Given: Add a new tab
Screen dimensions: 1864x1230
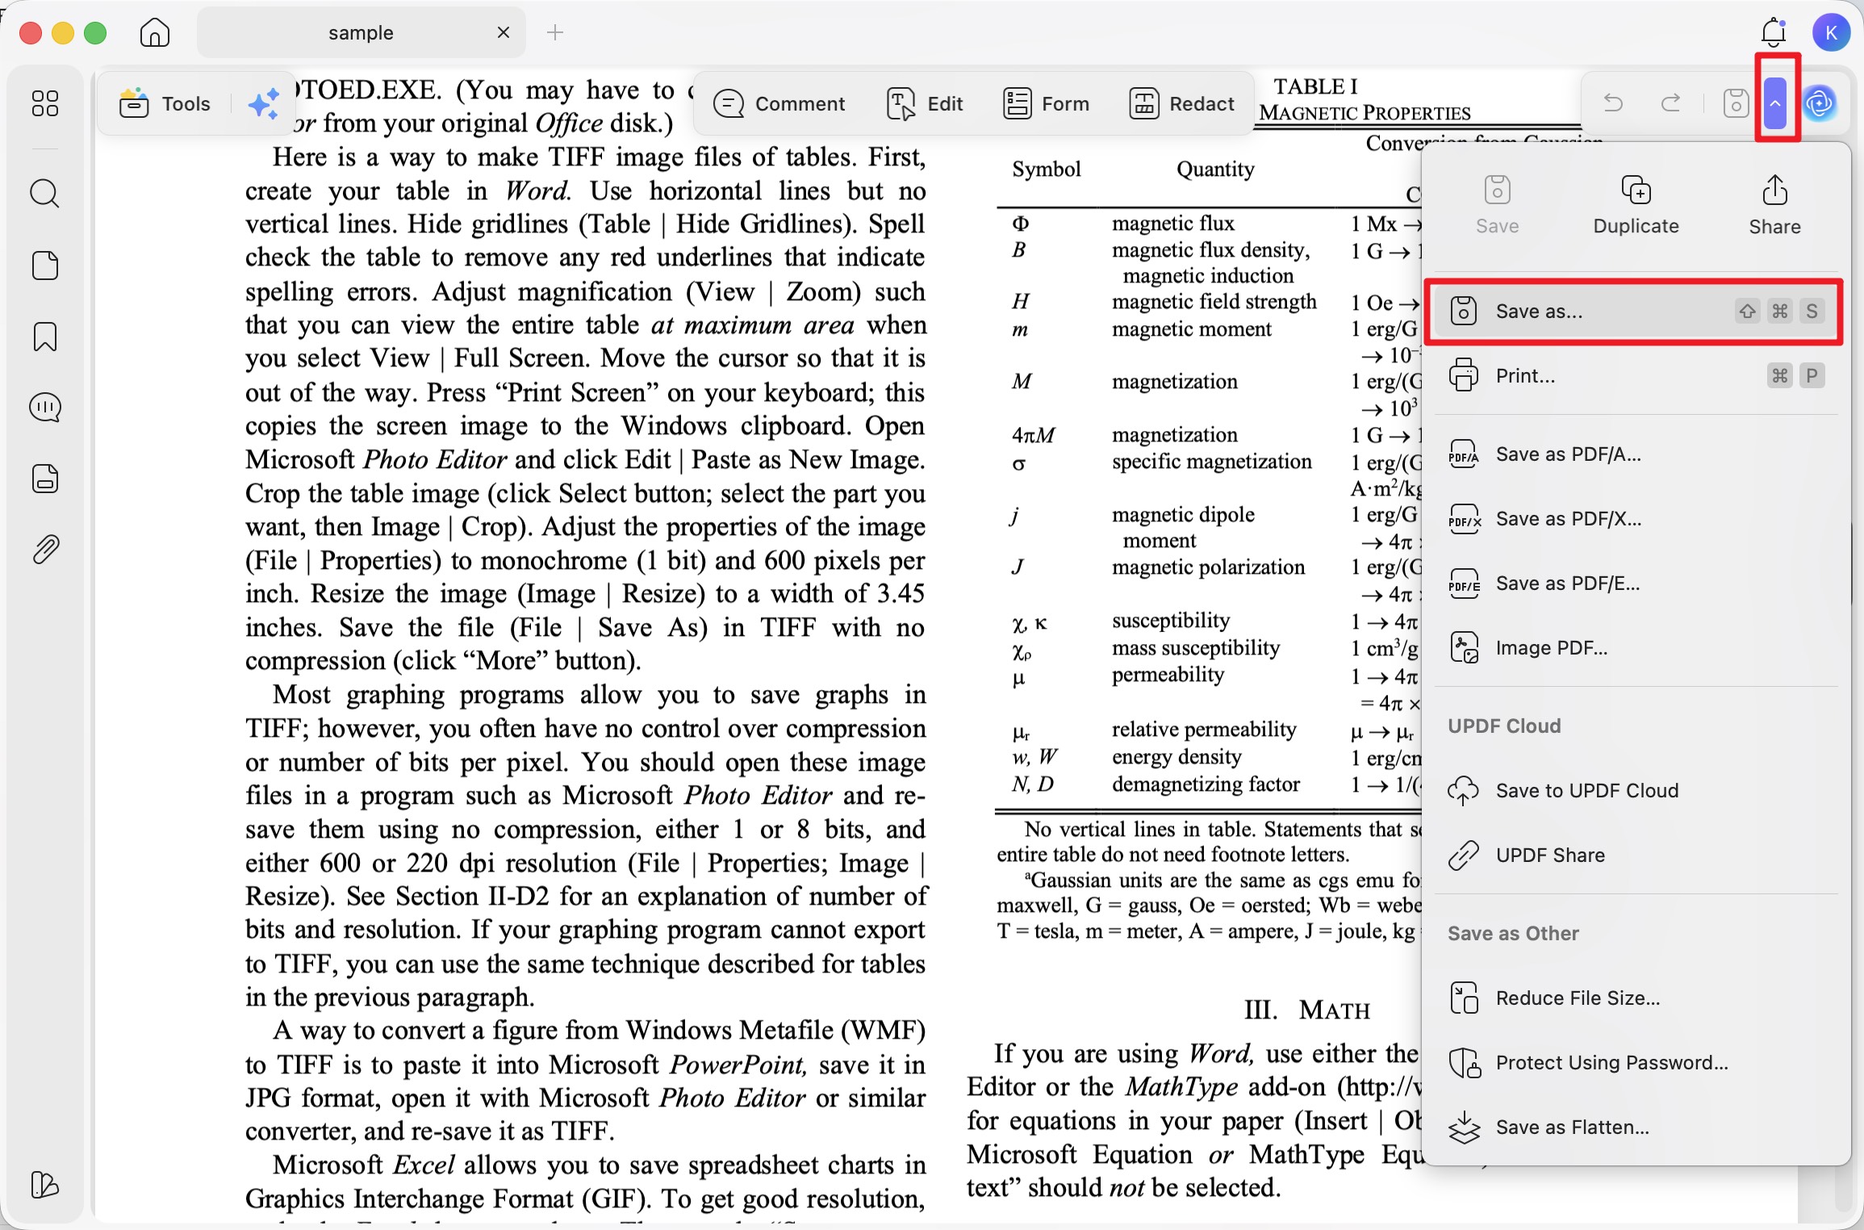Looking at the screenshot, I should [x=555, y=32].
